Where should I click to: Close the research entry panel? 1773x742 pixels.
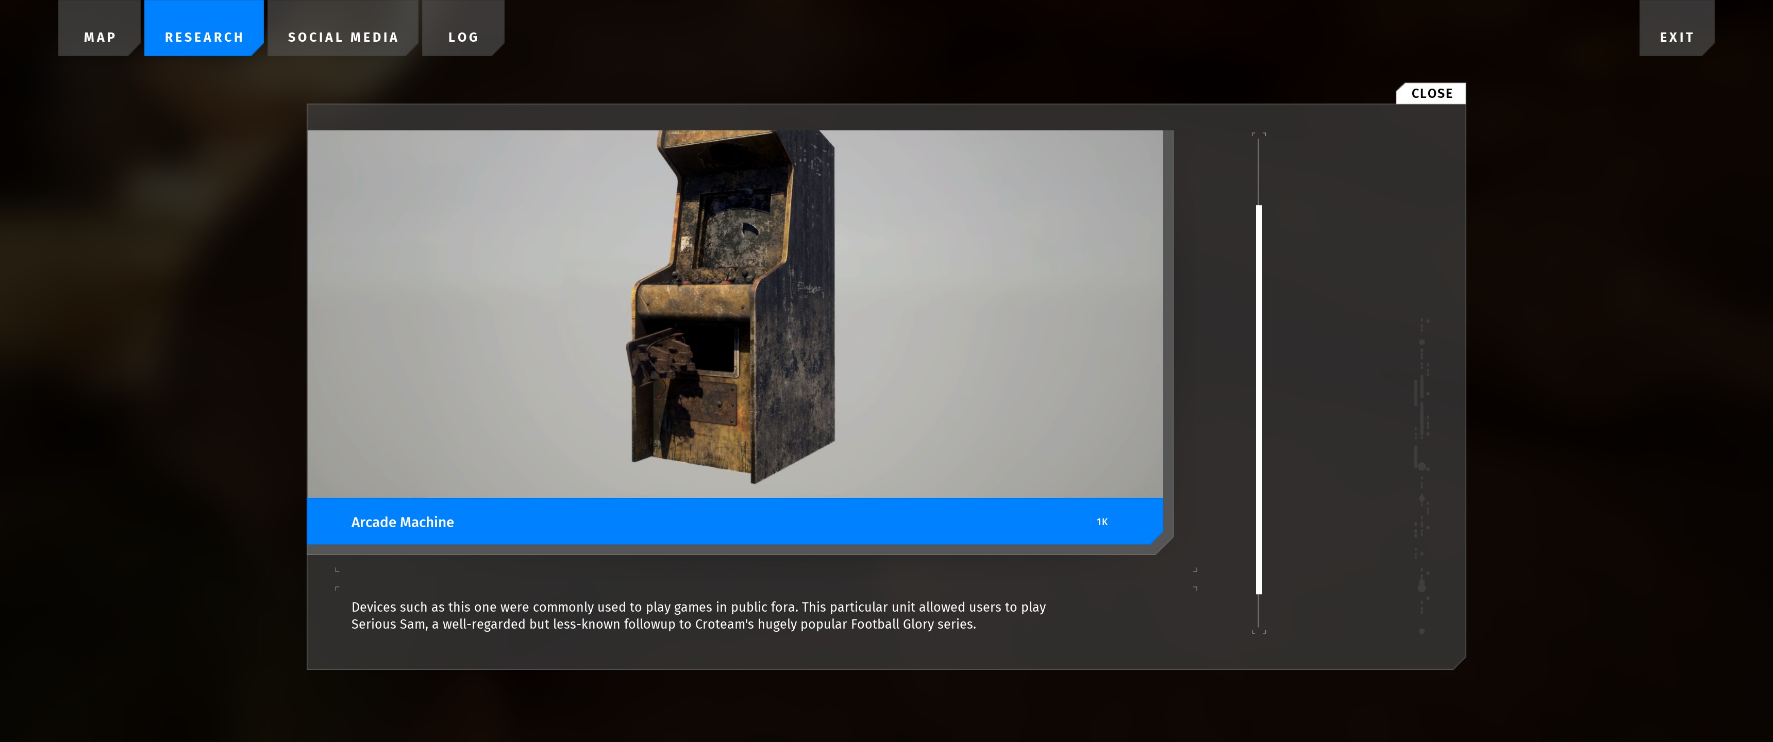[x=1431, y=94]
